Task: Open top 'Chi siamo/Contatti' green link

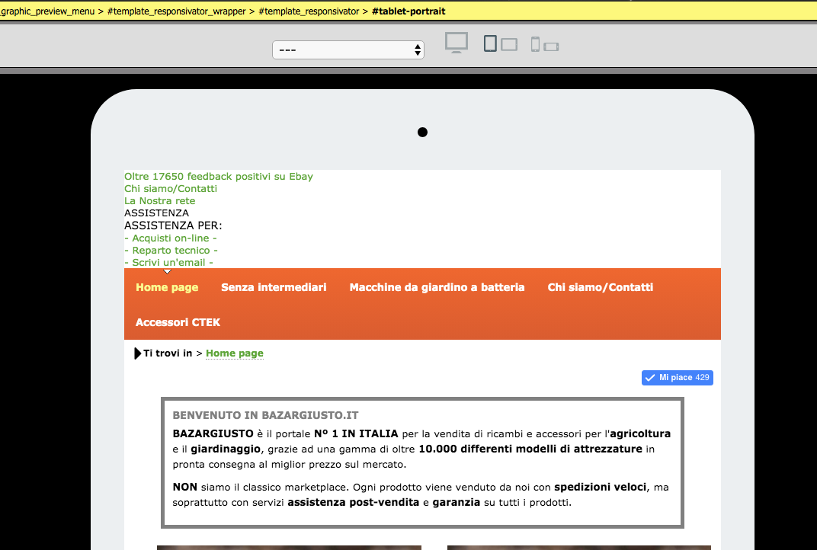Action: (x=171, y=189)
